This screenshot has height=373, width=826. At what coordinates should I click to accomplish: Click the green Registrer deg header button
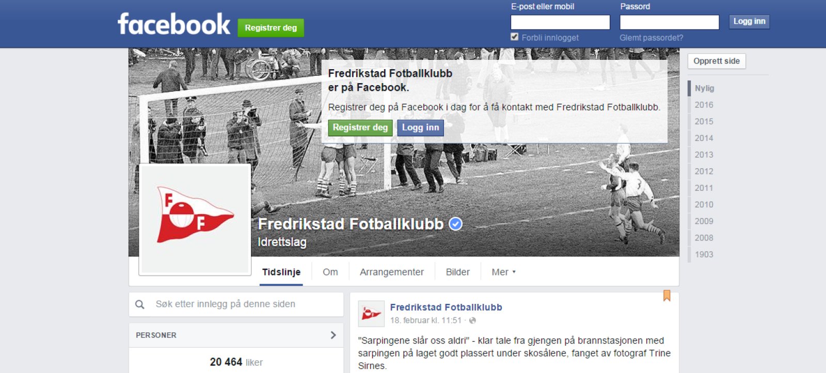(x=271, y=28)
